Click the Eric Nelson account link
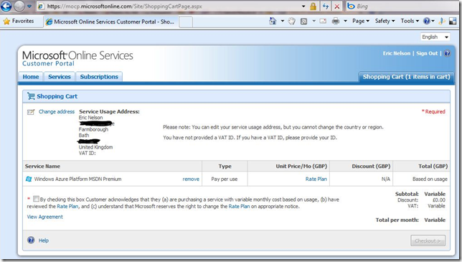Screen dimensions: 462x262 (x=396, y=53)
